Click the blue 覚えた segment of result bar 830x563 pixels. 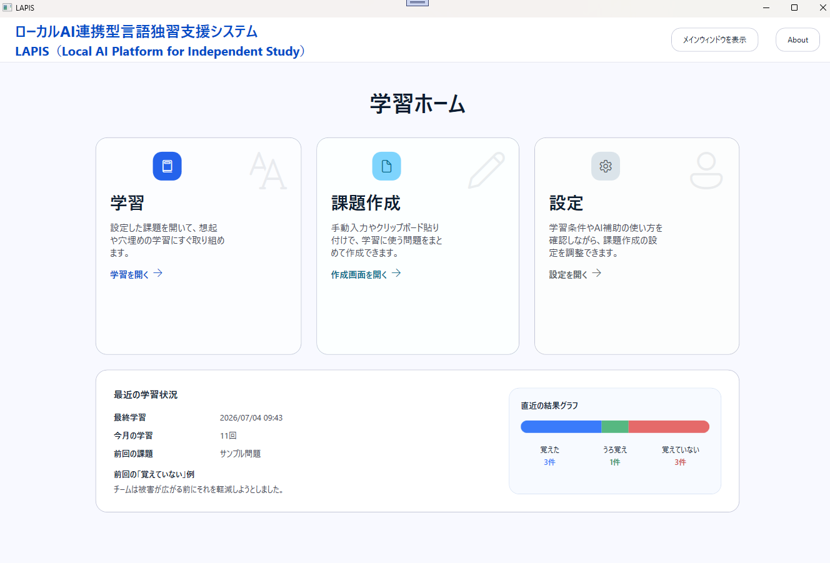(561, 427)
